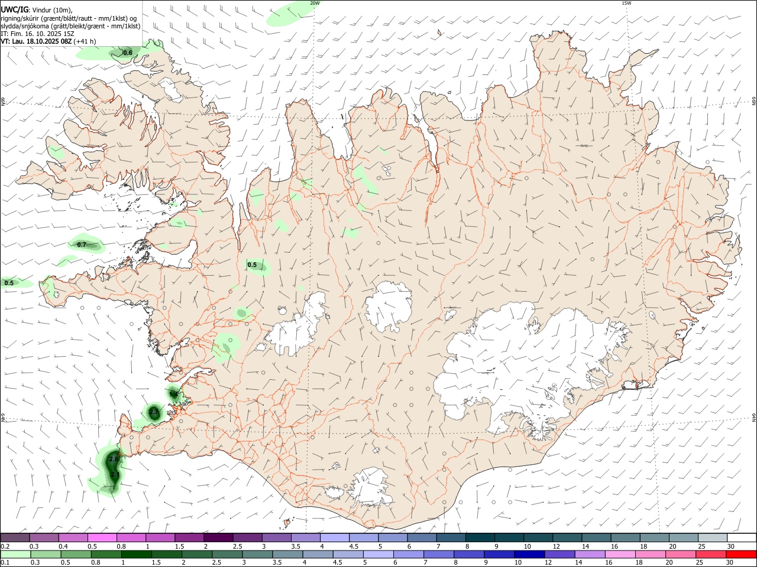Screen dimensions: 757x567
Task: Pick the medium green swatch at lower legend 0.5
Action: [76, 554]
